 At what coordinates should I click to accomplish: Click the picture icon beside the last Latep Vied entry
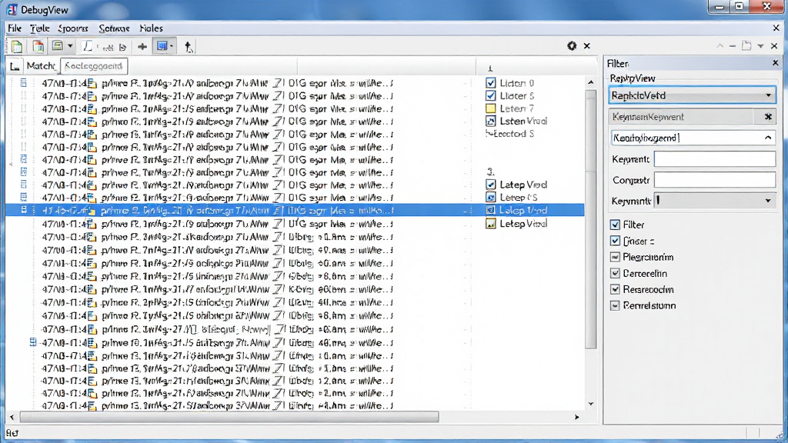point(490,224)
